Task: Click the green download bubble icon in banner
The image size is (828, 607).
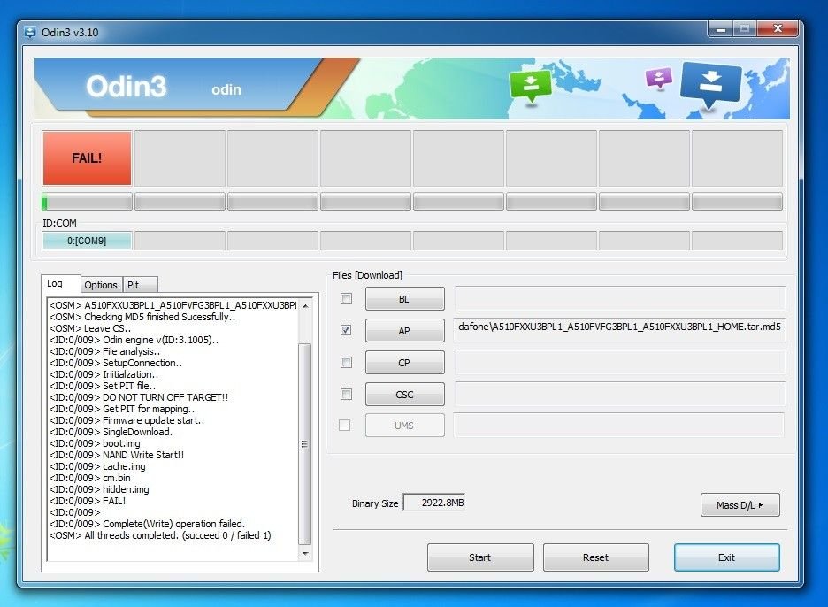Action: [530, 85]
